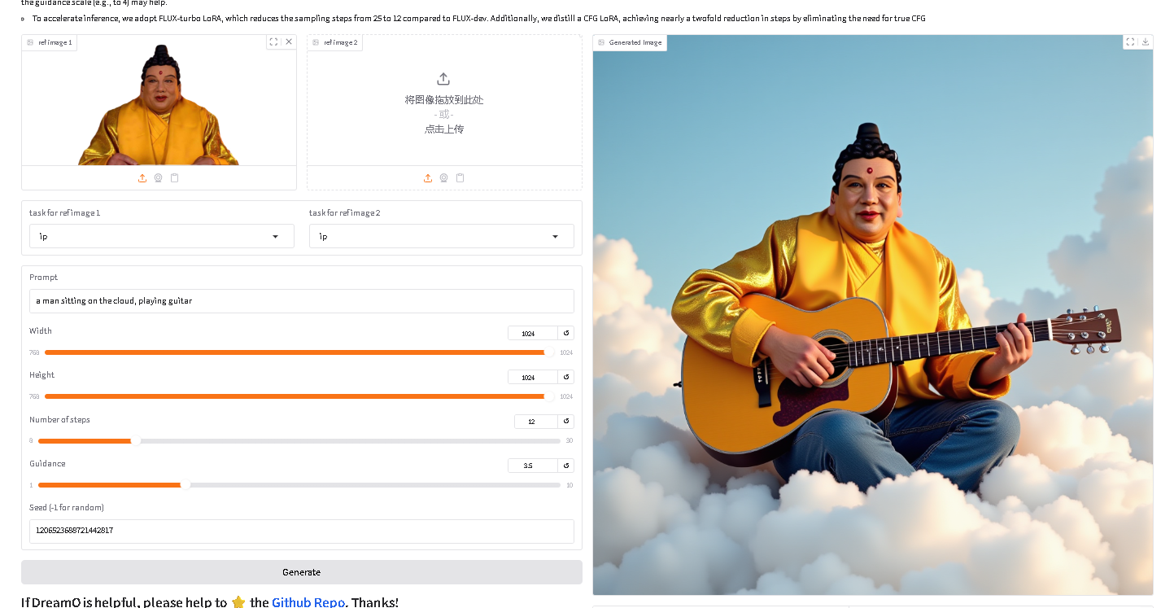Select the clipboard paste icon under ref image 2
Image resolution: width=1161 pixels, height=608 pixels.
click(x=460, y=177)
